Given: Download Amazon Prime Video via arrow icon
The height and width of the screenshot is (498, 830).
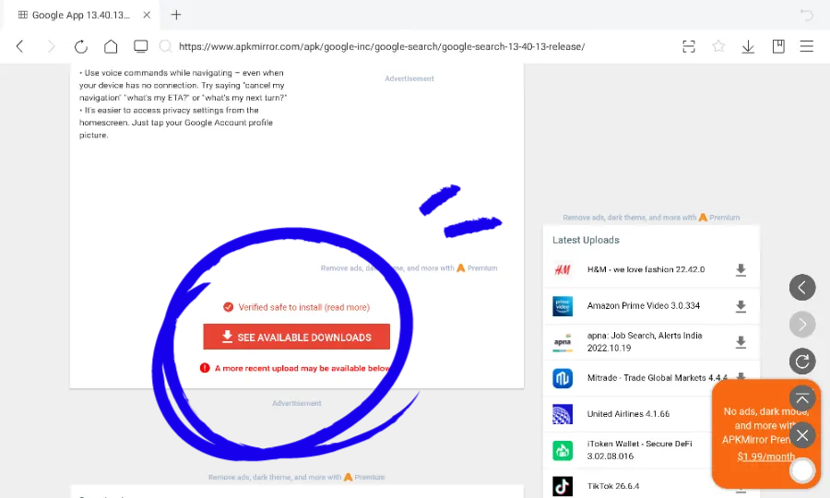Looking at the screenshot, I should click(741, 306).
